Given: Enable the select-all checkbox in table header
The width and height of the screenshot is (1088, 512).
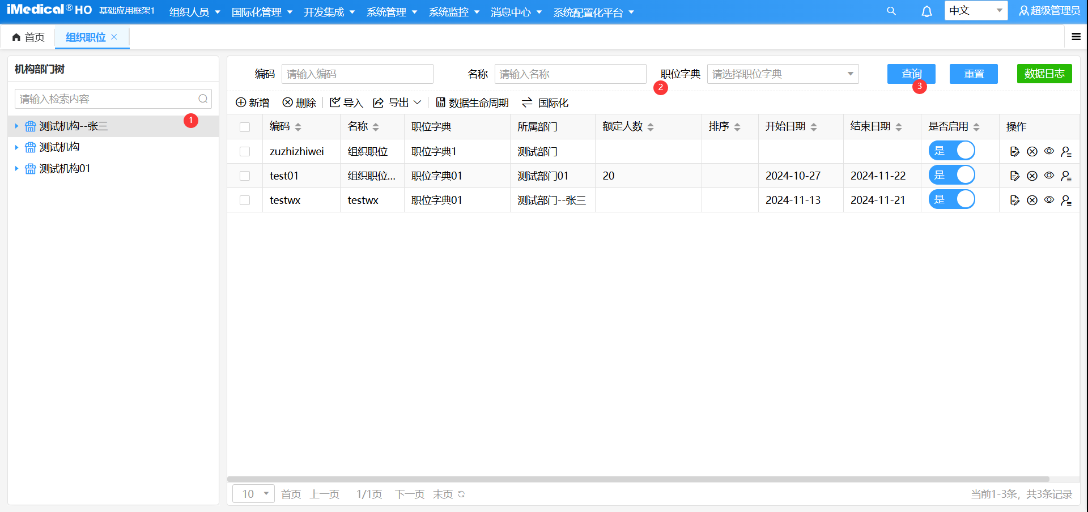Looking at the screenshot, I should click(x=245, y=127).
